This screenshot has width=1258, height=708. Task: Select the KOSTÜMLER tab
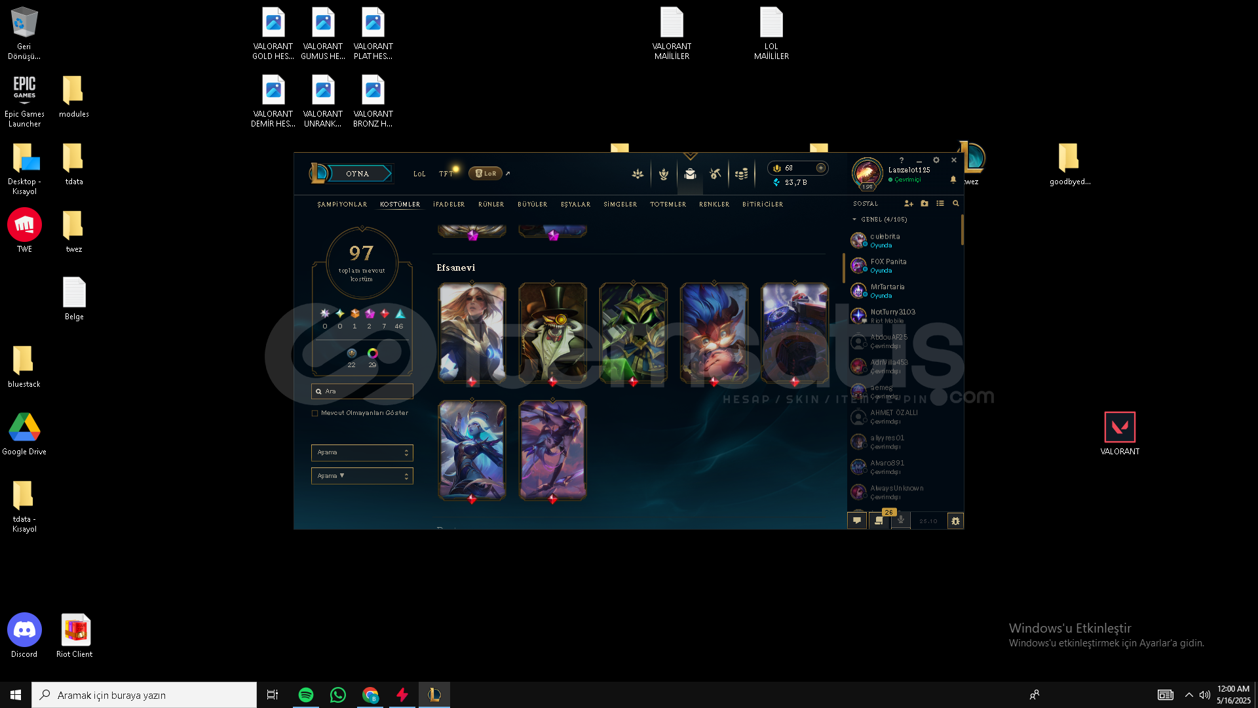[400, 205]
